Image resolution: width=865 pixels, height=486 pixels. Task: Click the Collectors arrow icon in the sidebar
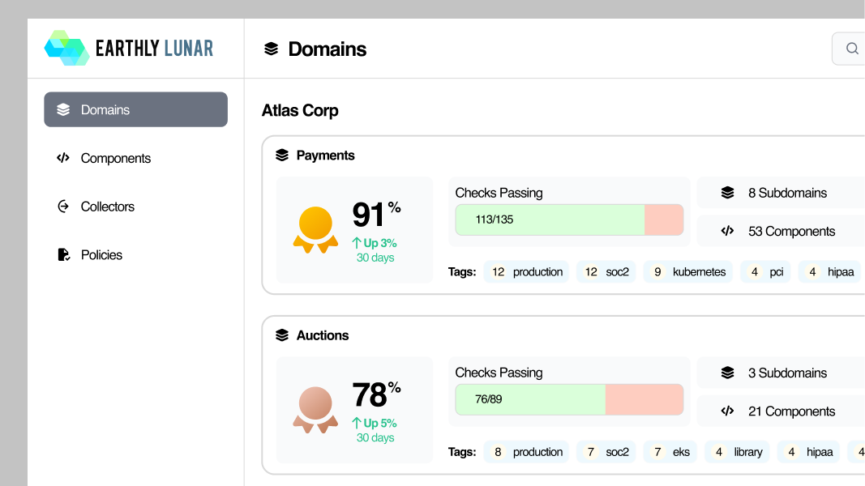[63, 207]
